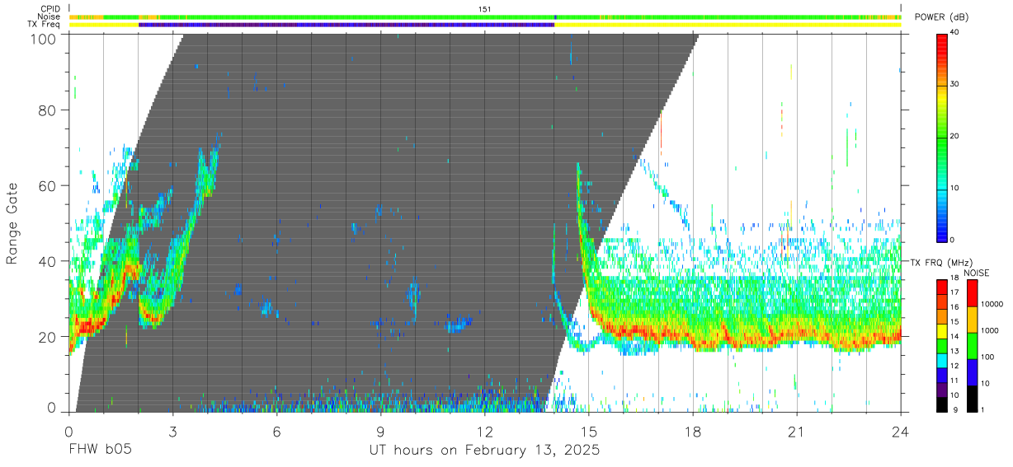Click the 40 tick on Range Gate axis
Image resolution: width=1013 pixels, height=467 pixels.
(x=47, y=261)
